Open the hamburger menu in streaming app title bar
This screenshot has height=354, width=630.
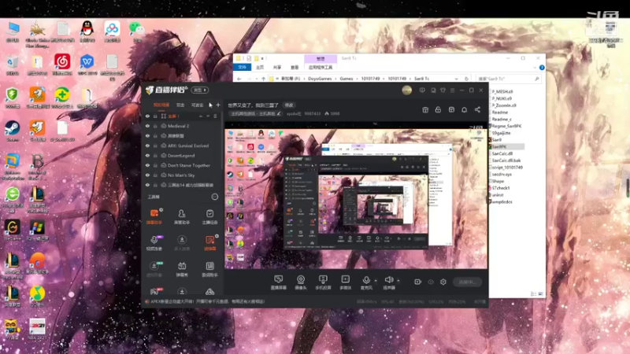tap(452, 90)
